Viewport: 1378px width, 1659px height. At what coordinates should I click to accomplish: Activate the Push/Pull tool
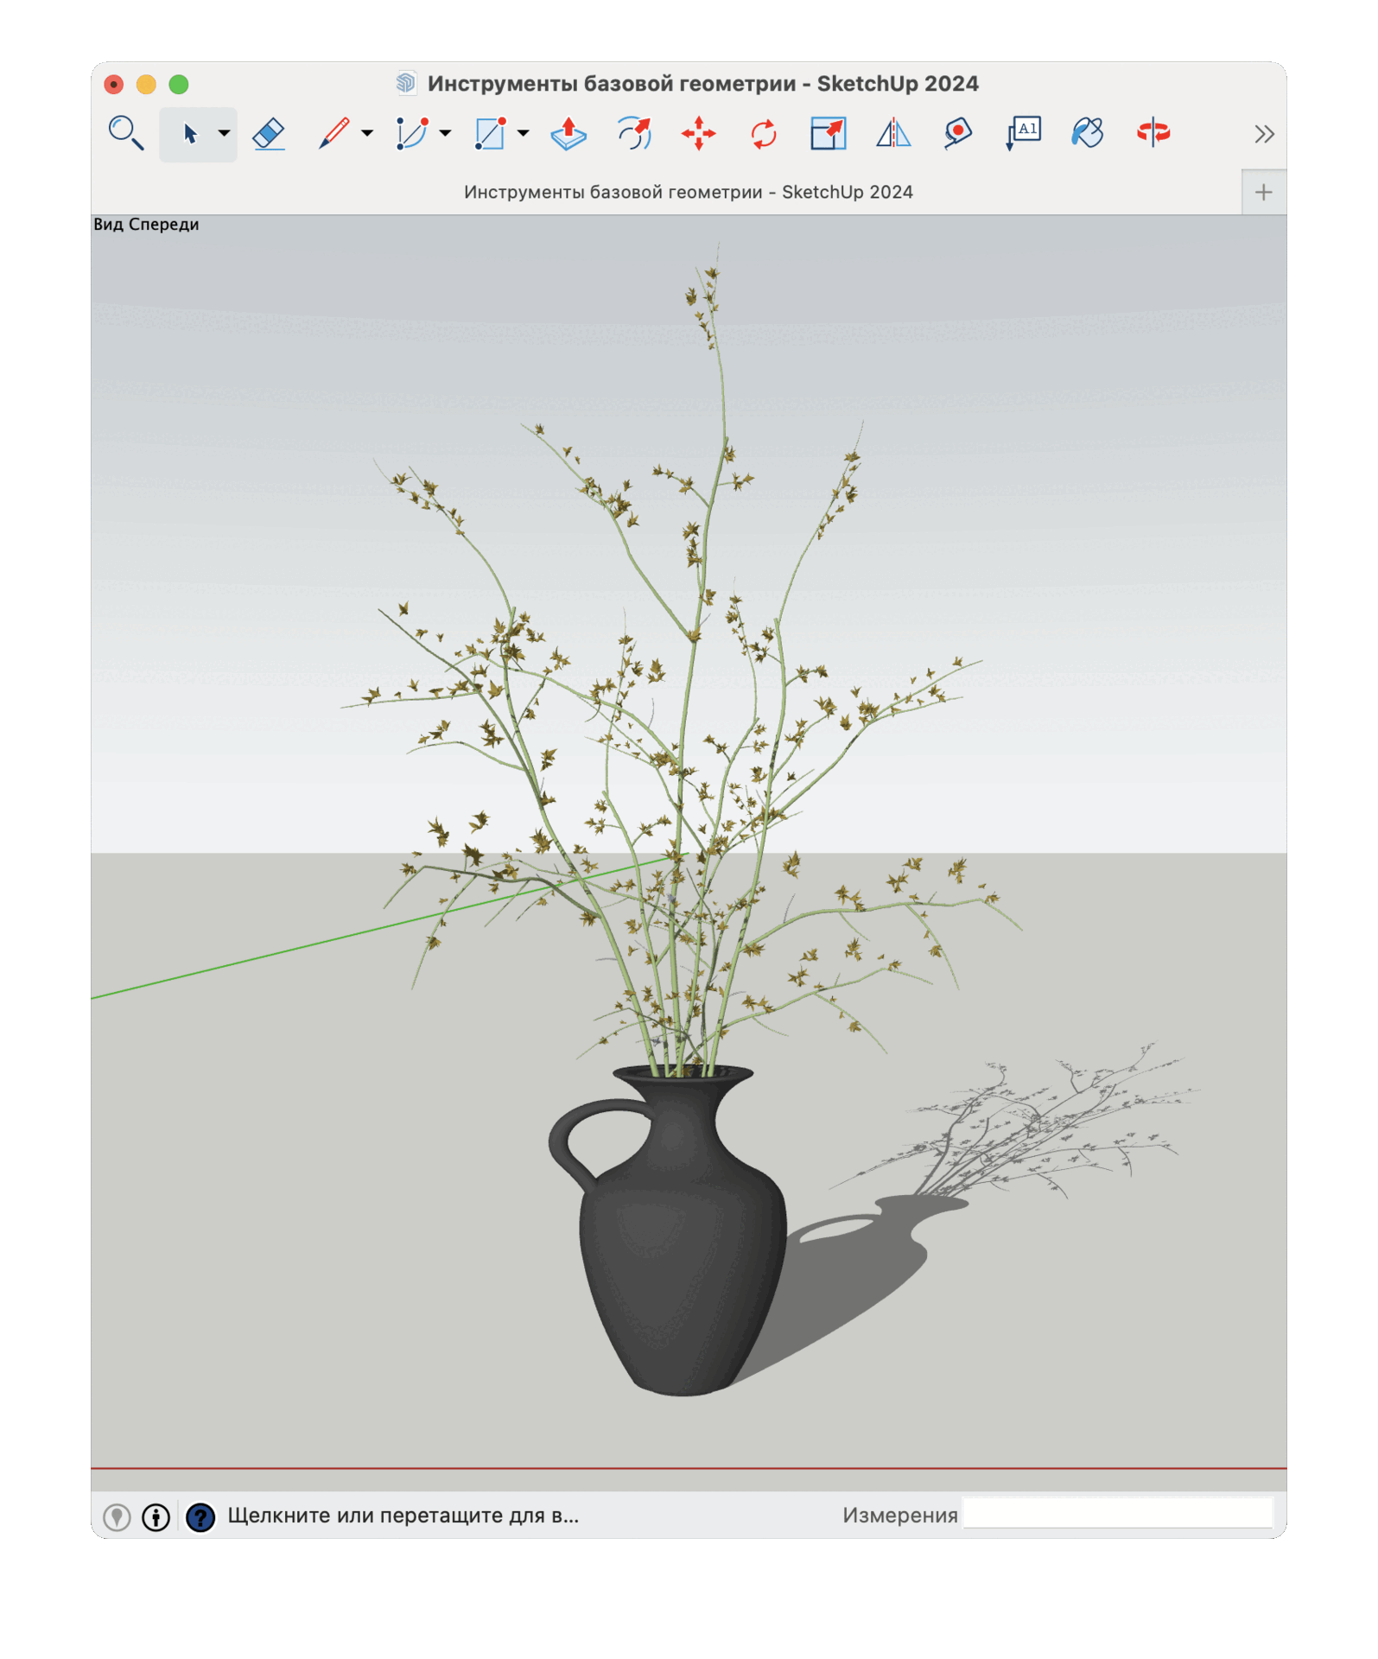click(x=568, y=134)
